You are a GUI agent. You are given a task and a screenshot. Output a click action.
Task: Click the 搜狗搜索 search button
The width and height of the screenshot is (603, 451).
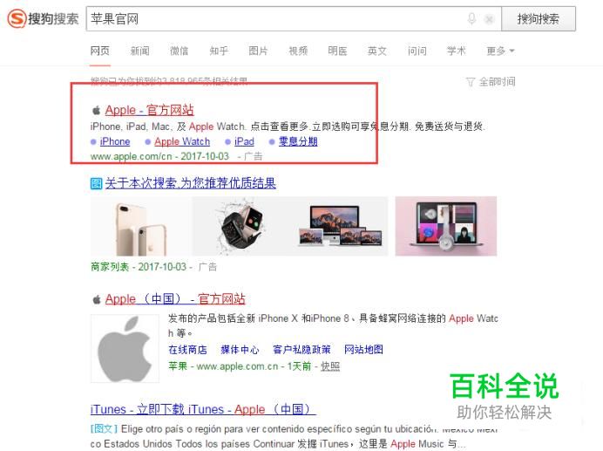539,19
